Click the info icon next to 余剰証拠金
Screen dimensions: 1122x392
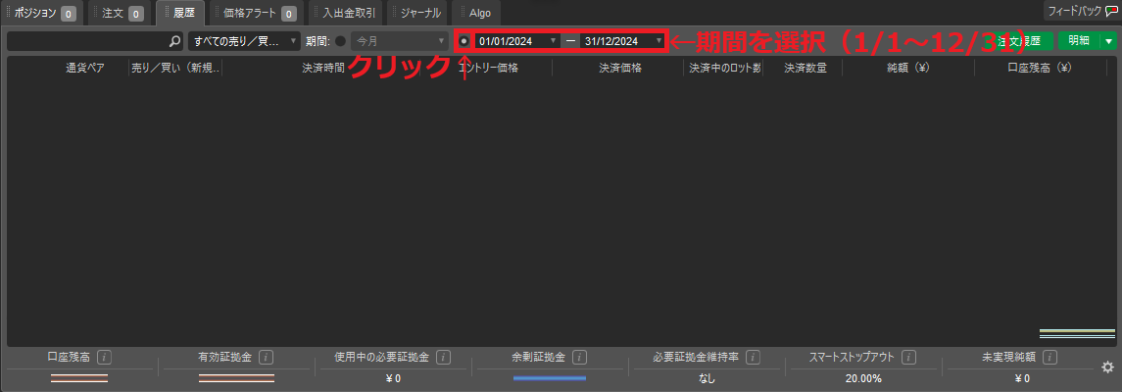579,357
